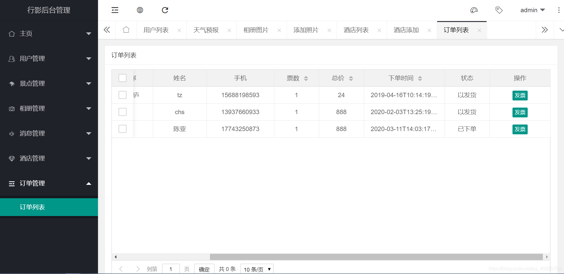Close the 天气预报 tab
Image resolution: width=564 pixels, height=274 pixels.
coord(229,30)
